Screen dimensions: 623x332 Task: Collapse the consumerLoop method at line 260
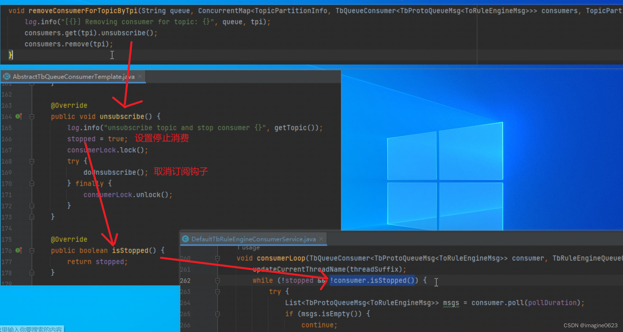[217, 258]
